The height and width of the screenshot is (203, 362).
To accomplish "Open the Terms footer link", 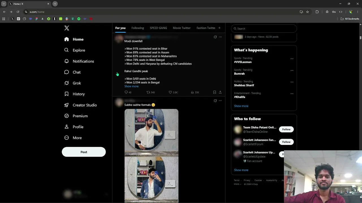I will (237, 180).
